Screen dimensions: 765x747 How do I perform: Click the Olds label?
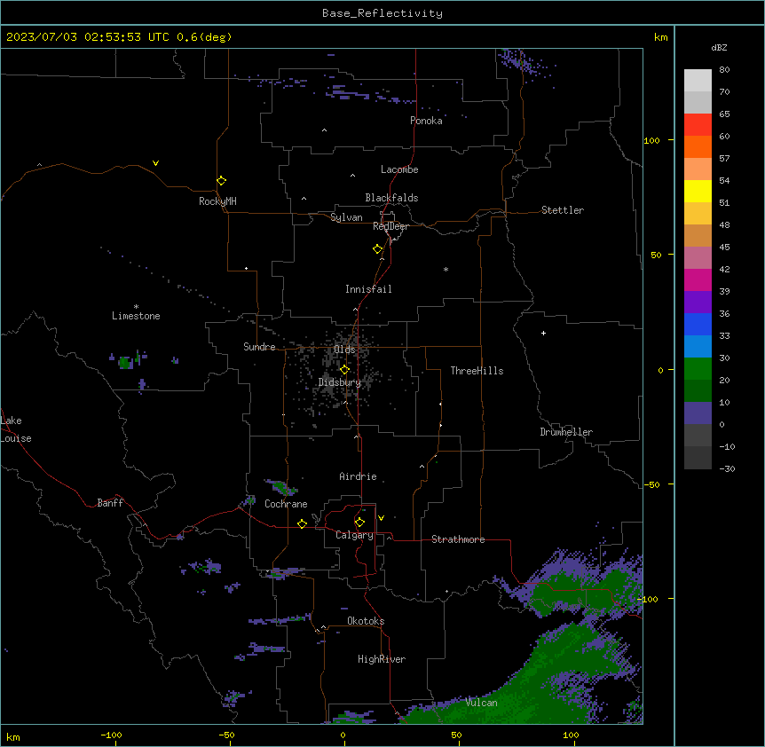point(344,350)
